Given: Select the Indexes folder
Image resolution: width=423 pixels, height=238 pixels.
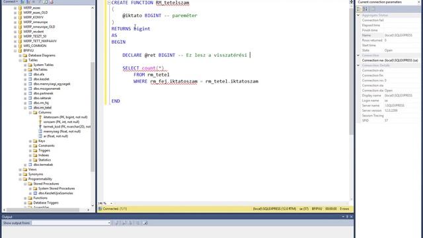Looking at the screenshot, I should 44,155.
